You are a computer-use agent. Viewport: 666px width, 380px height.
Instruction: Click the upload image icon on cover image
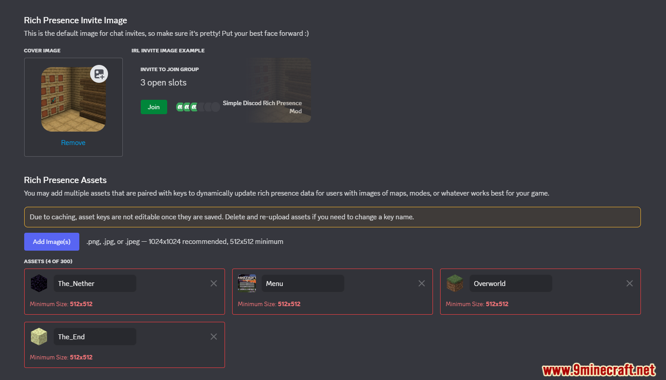(99, 74)
